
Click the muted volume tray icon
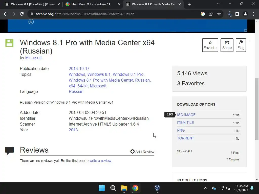click(x=228, y=188)
